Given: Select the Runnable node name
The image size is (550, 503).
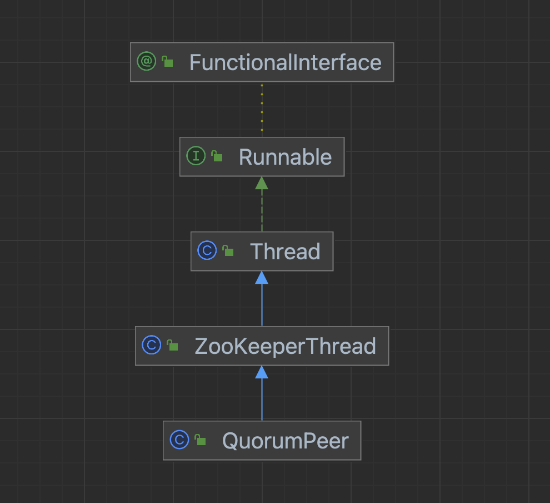Looking at the screenshot, I should click(x=285, y=157).
